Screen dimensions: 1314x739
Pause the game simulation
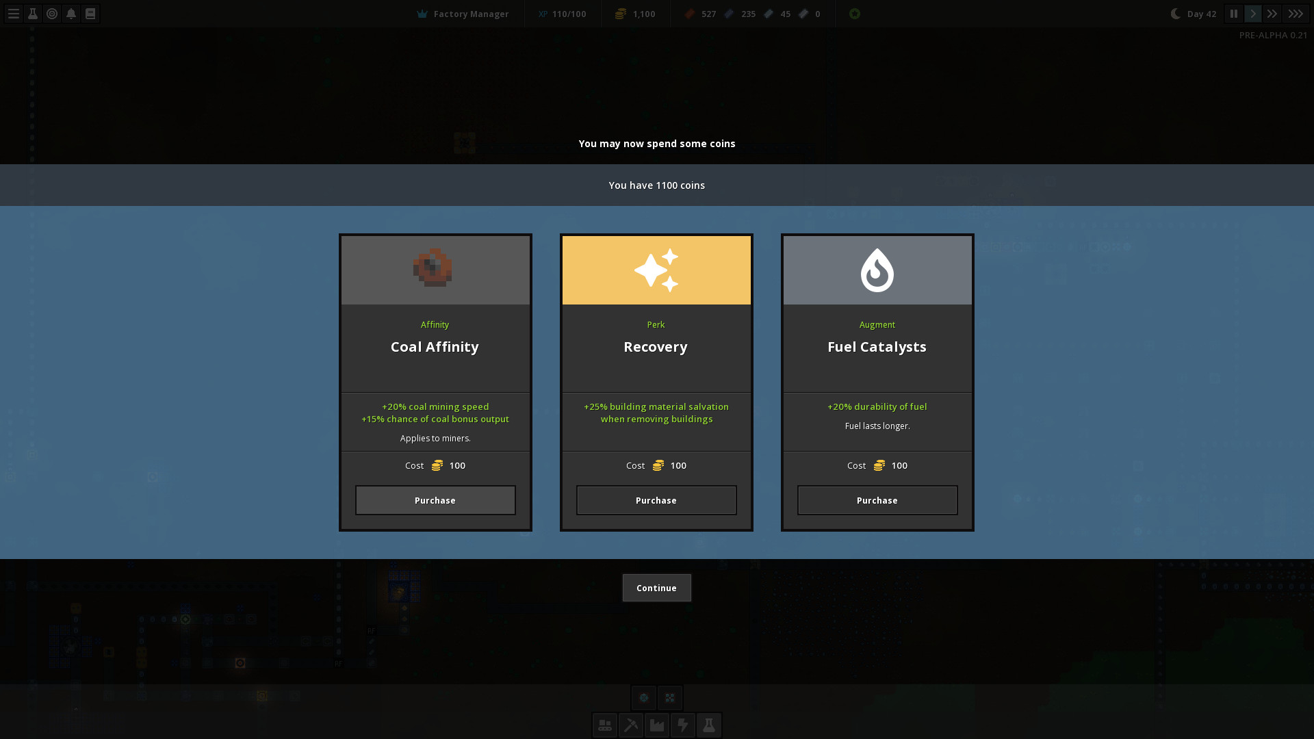point(1234,14)
